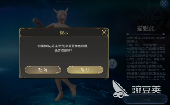Click the character's cat ears
This screenshot has height=105, width=170.
coord(61,10)
